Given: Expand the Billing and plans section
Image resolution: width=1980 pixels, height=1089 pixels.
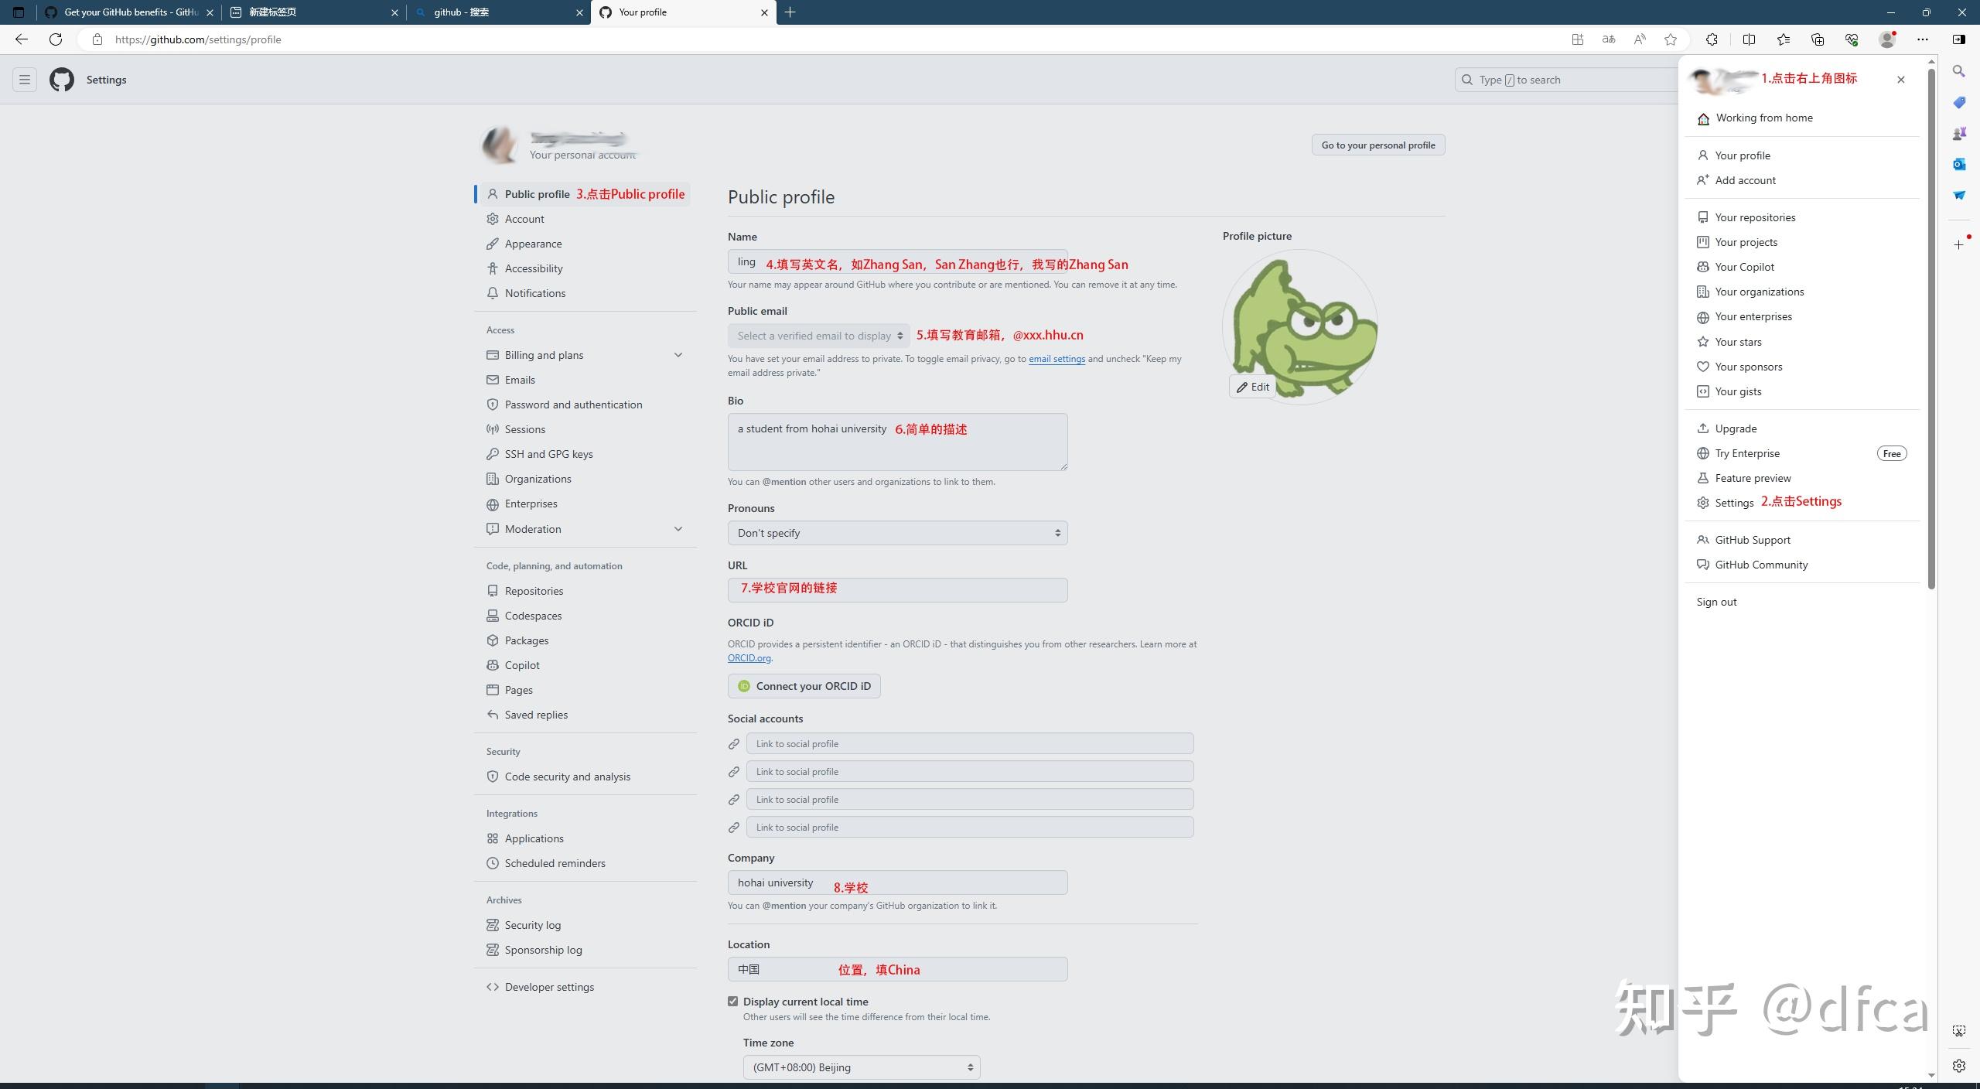Looking at the screenshot, I should point(678,355).
